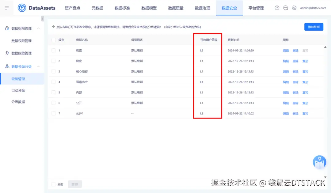Open the 数据标准 top menu
This screenshot has width=331, height=193.
click(x=122, y=8)
